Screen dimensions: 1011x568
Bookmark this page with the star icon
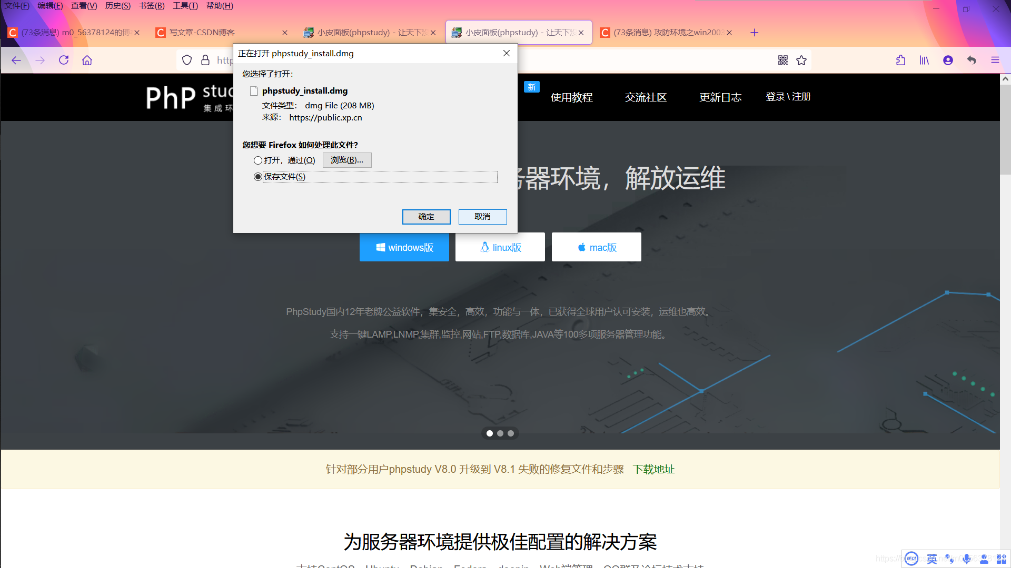pyautogui.click(x=801, y=60)
